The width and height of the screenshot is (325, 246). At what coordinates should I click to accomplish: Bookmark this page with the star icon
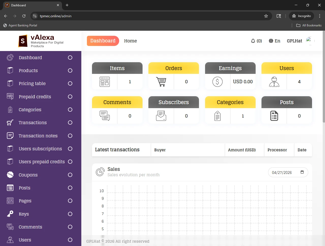pos(266,16)
